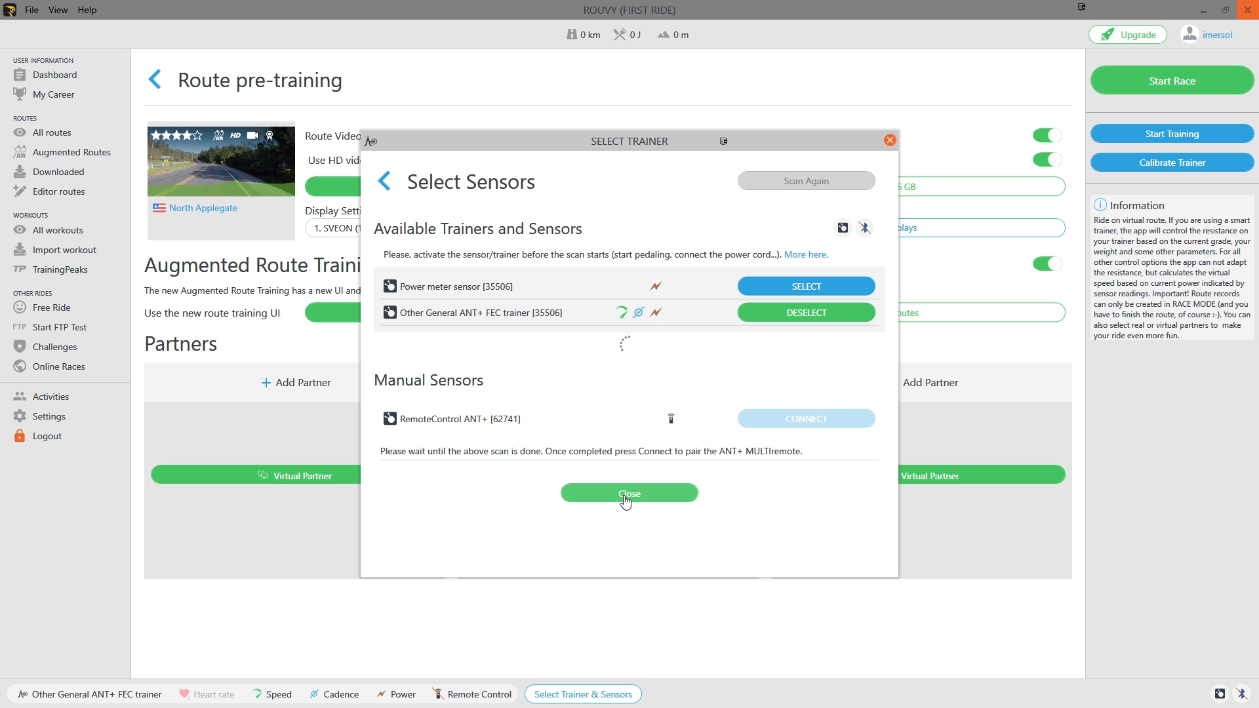The height and width of the screenshot is (708, 1259).
Task: Click Scan Again button
Action: tap(806, 181)
